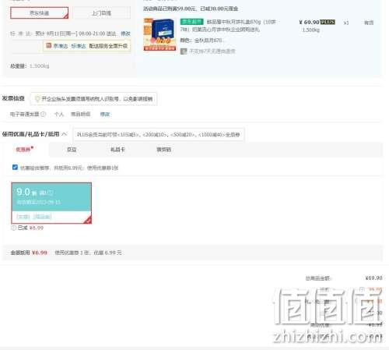Select the 京东快递 delivery option
Viewport: 389px width, 350px height.
pyautogui.click(x=39, y=12)
